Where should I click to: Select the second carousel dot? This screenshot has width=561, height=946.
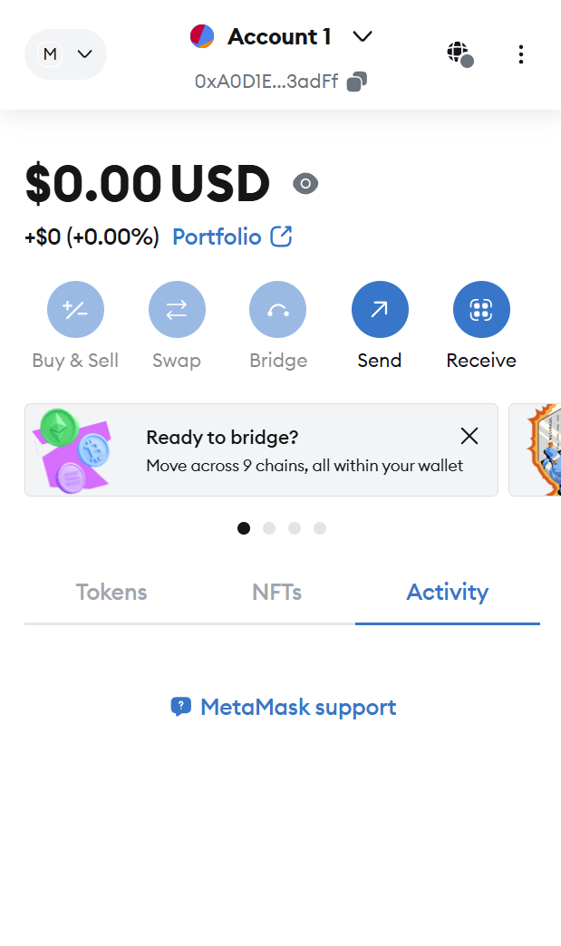pos(269,528)
